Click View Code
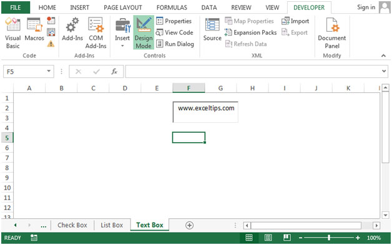Screen dimensions: 392x245 [x=175, y=32]
